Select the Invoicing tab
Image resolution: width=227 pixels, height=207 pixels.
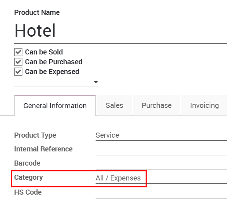coord(204,106)
